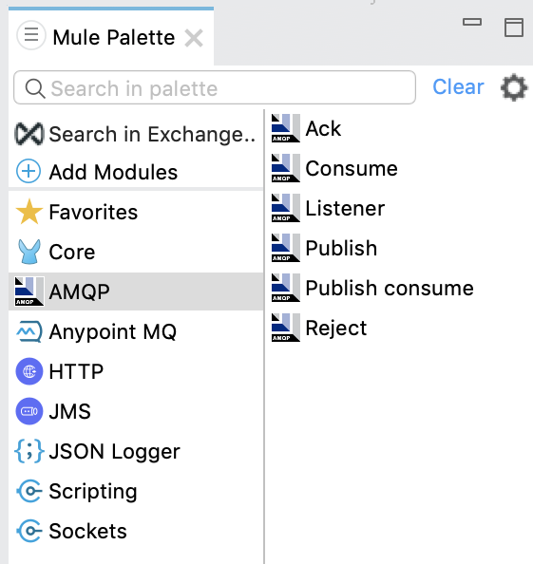Select the AMQP module category
Screen dimensions: 533x564
136,291
